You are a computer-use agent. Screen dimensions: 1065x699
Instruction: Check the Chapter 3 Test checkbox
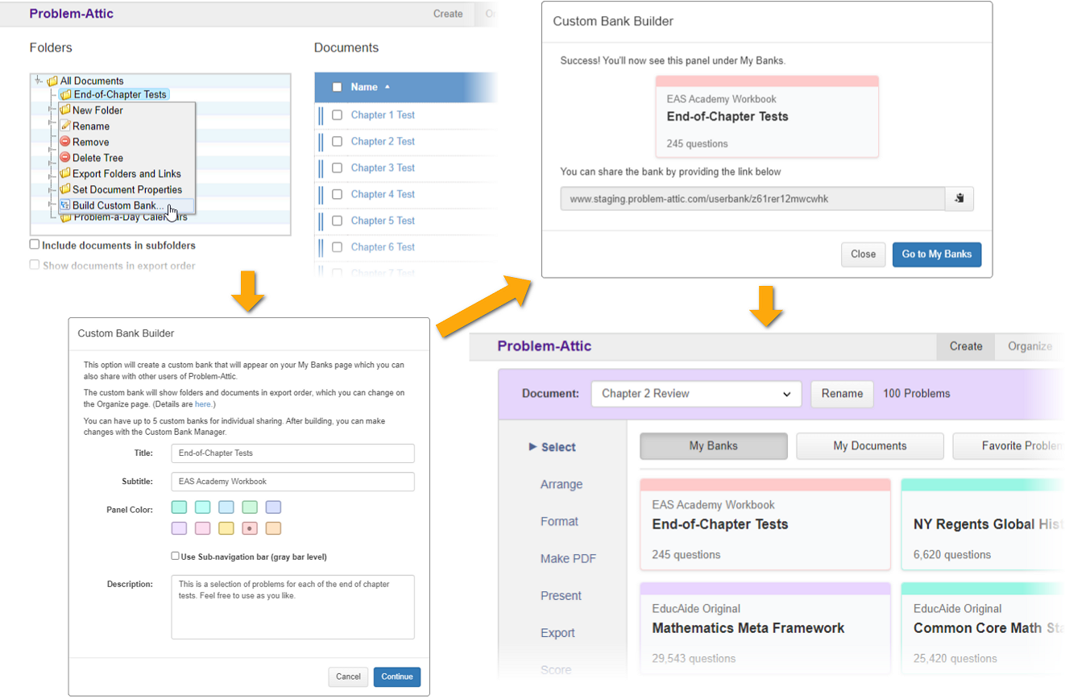point(337,168)
